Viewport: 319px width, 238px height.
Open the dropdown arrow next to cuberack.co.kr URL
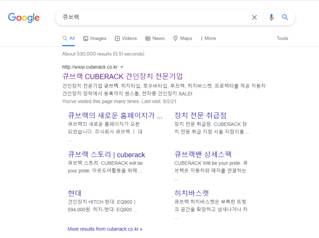pyautogui.click(x=122, y=67)
